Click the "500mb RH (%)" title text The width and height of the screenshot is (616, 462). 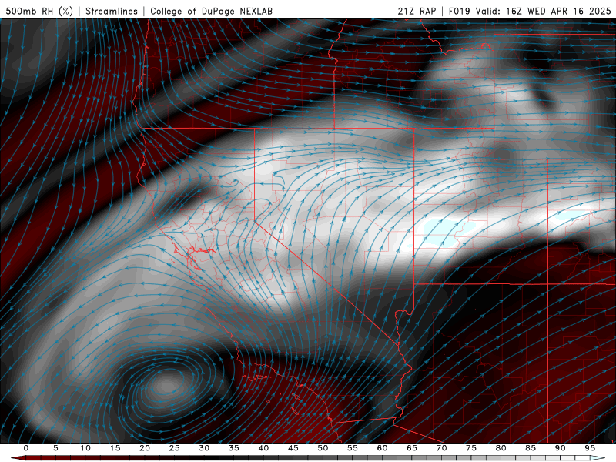[x=39, y=11]
